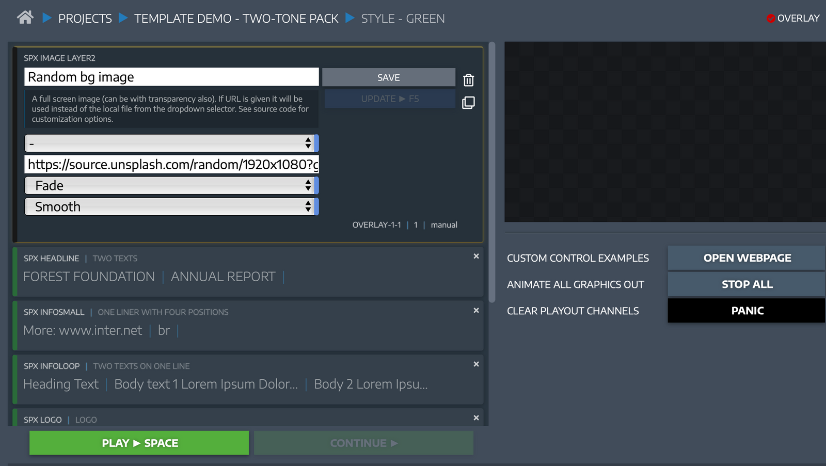Open TEMPLATE DEMO - TWO-TONE PACK breadcrumb
Viewport: 826px width, 466px height.
[236, 19]
